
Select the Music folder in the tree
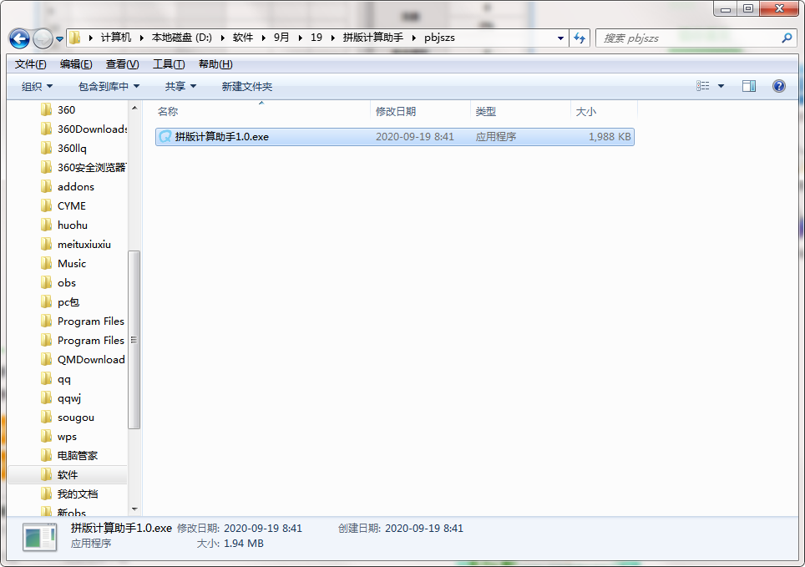coord(72,264)
